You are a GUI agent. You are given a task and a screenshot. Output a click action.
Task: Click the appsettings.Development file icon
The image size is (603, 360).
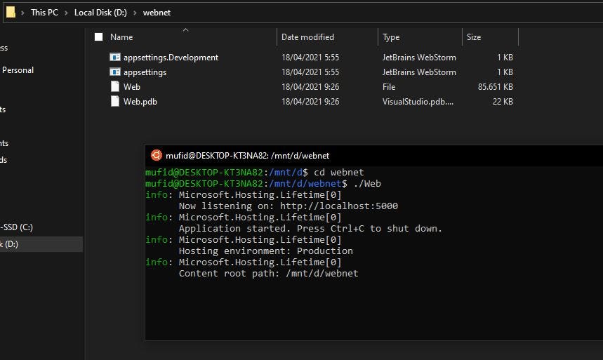115,58
